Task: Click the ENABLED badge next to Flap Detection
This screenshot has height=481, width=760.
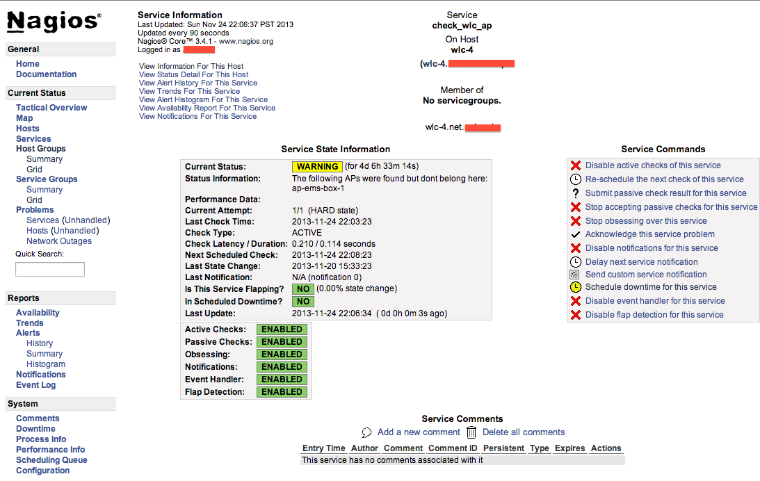Action: point(282,391)
